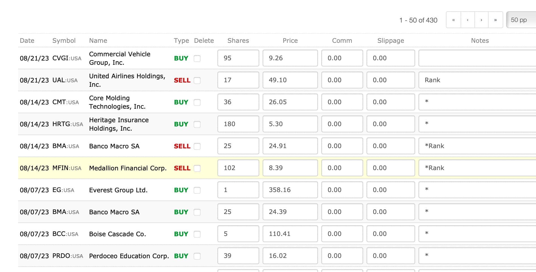The image size is (536, 272).
Task: Edit the *Rank note for BMA sell
Action: click(x=477, y=146)
